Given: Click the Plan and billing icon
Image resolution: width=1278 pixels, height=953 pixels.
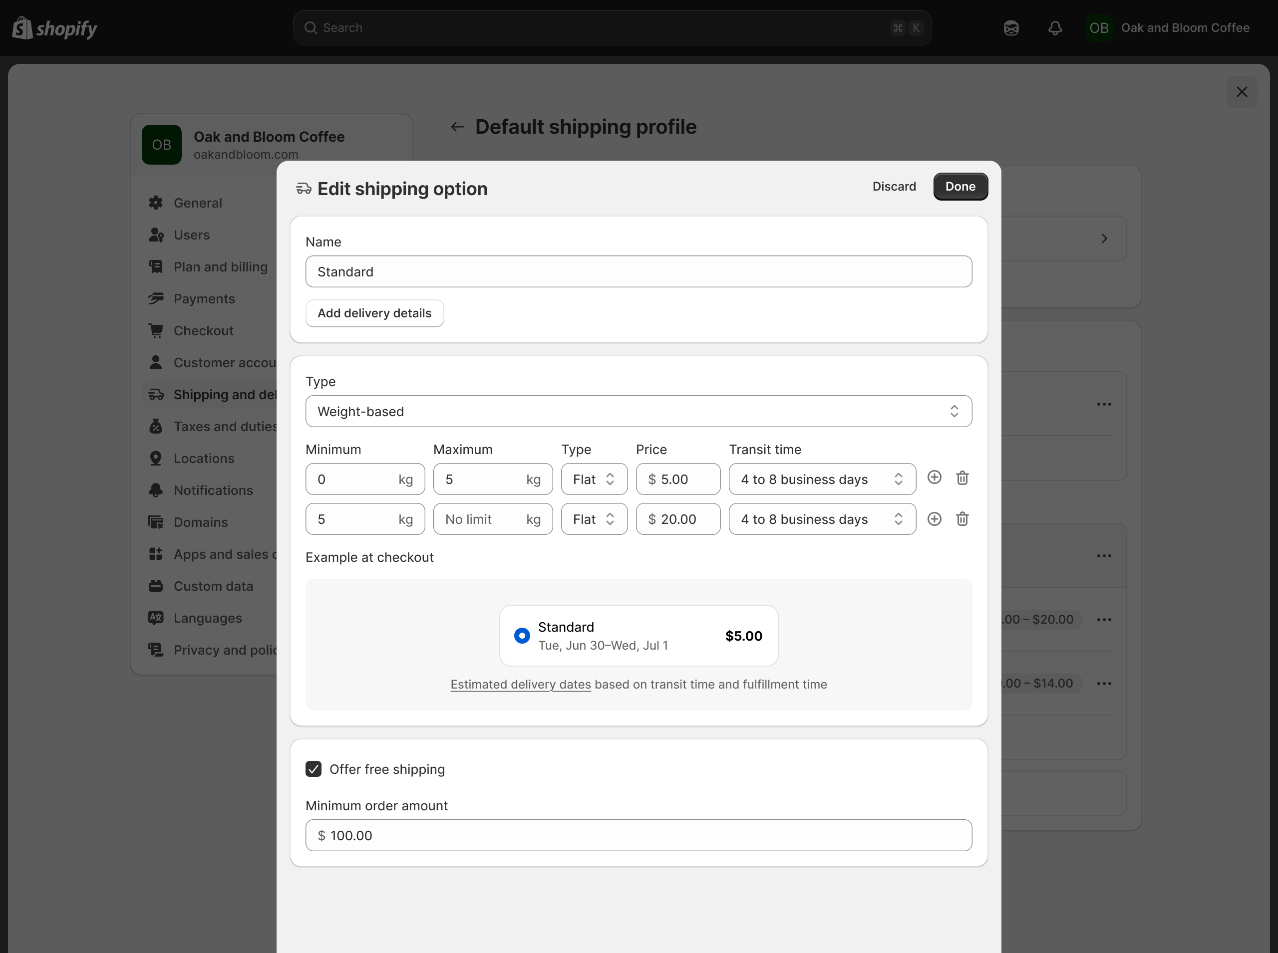Looking at the screenshot, I should [x=156, y=266].
